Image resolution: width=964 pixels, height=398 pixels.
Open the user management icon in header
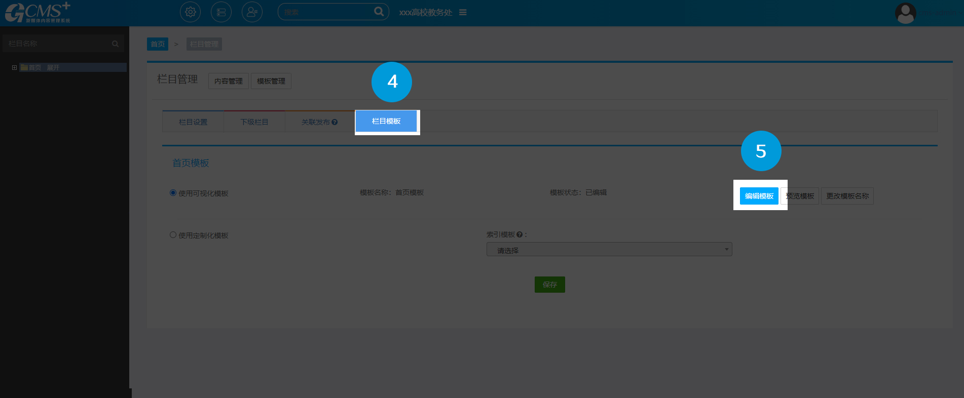coord(252,12)
